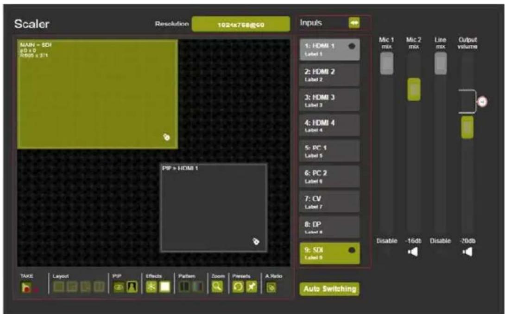Select the second Layout preset icon
This screenshot has height=314, width=505.
(x=72, y=287)
